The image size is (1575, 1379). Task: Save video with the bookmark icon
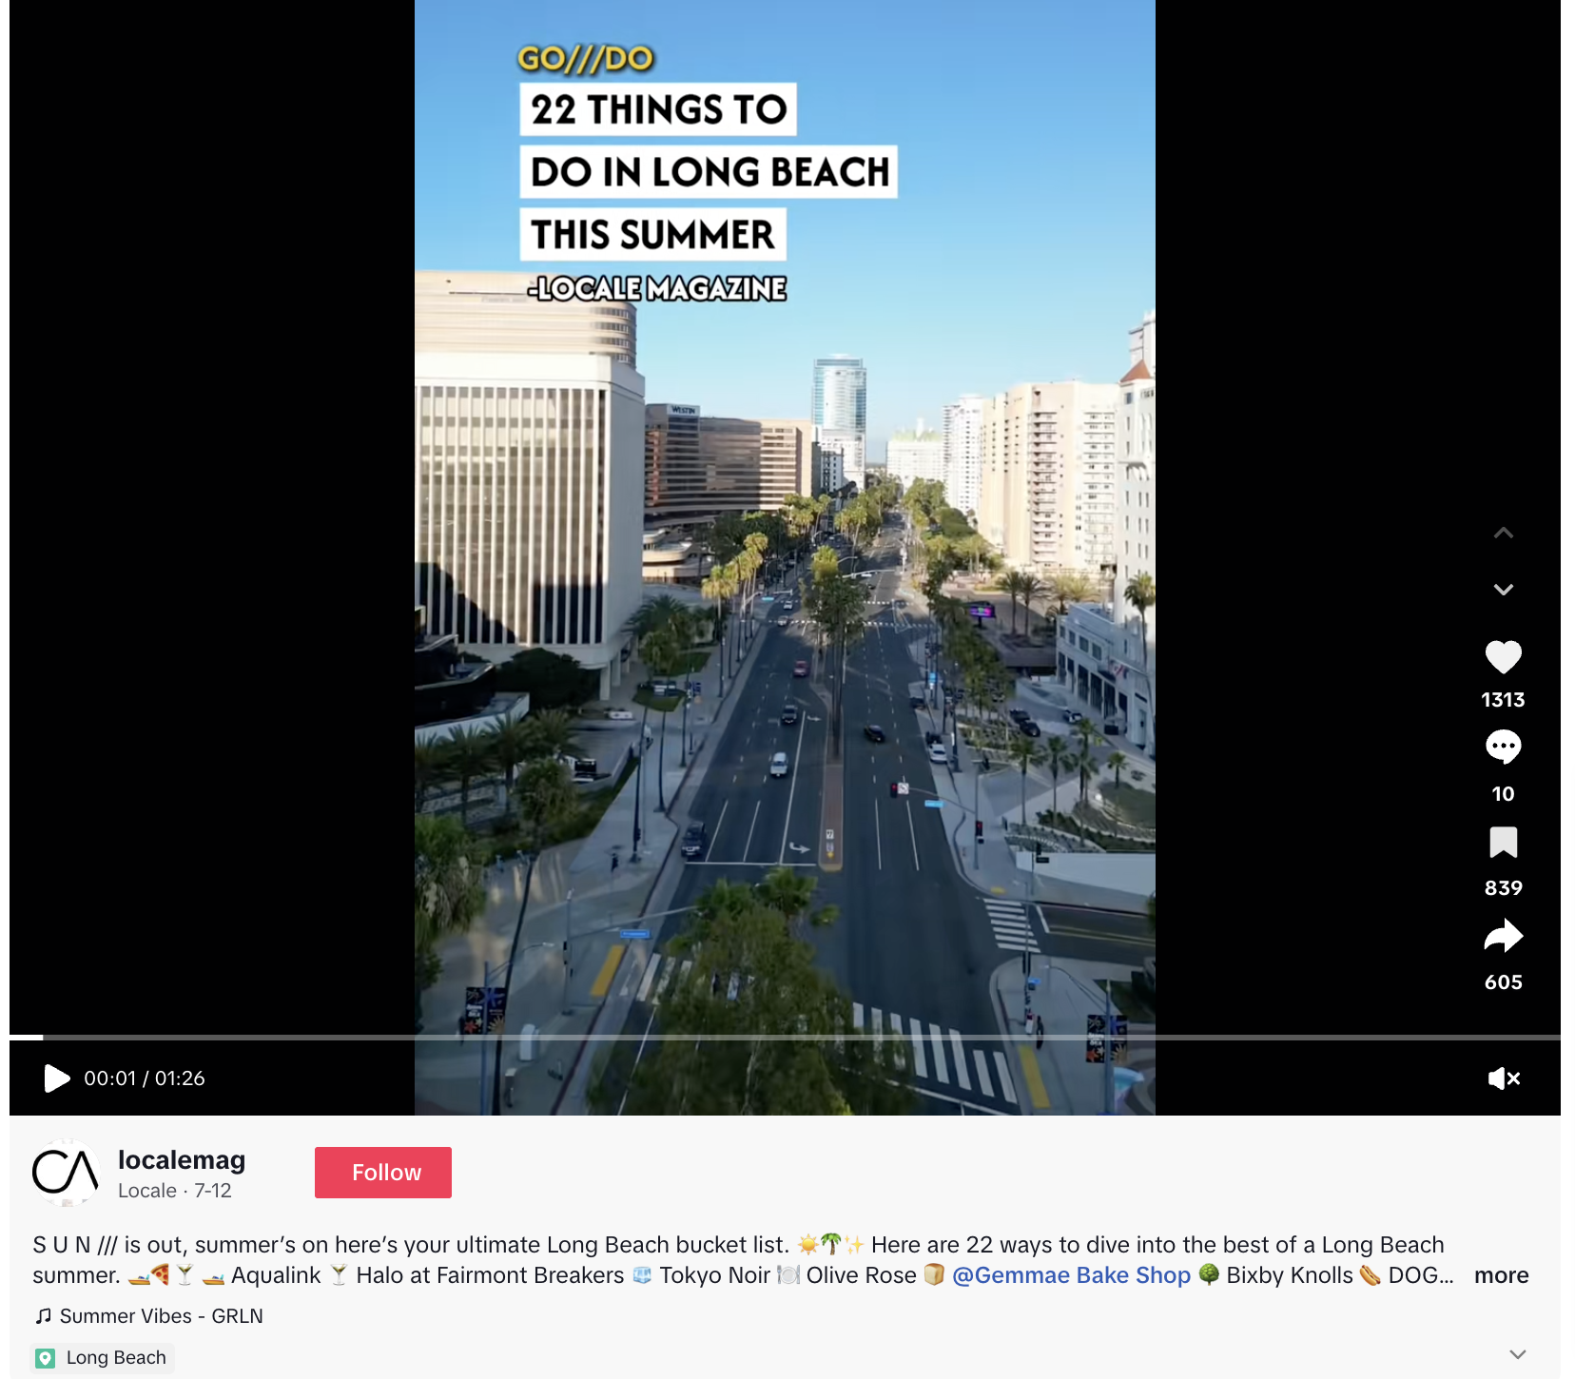tap(1503, 843)
